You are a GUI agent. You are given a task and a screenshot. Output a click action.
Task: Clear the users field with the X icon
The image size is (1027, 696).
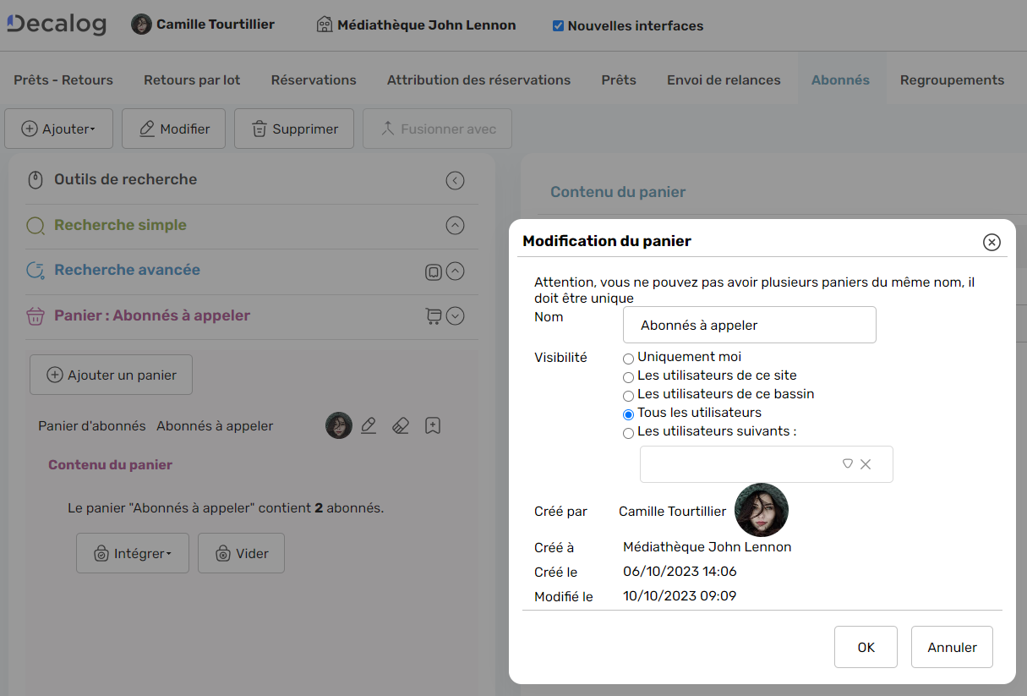point(866,463)
